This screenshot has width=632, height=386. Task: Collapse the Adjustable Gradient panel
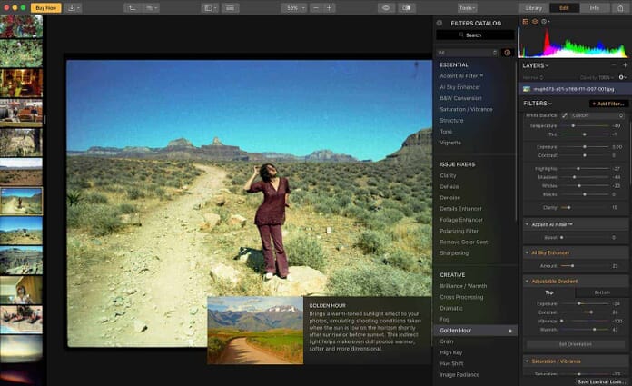coord(527,282)
